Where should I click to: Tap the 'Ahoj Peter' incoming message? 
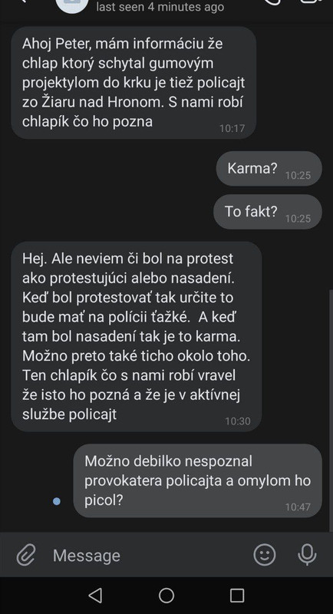tap(134, 83)
